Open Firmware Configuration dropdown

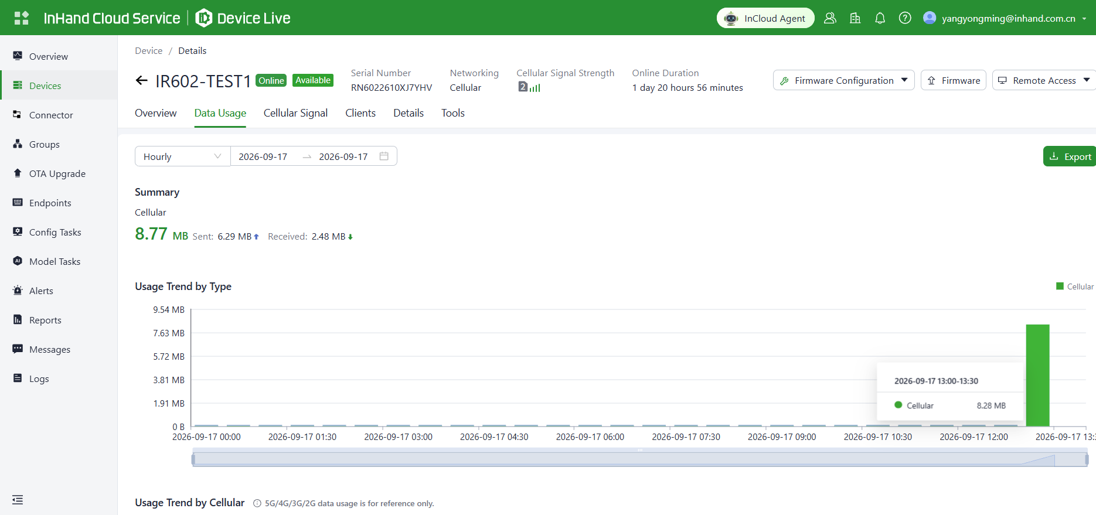[x=843, y=80]
